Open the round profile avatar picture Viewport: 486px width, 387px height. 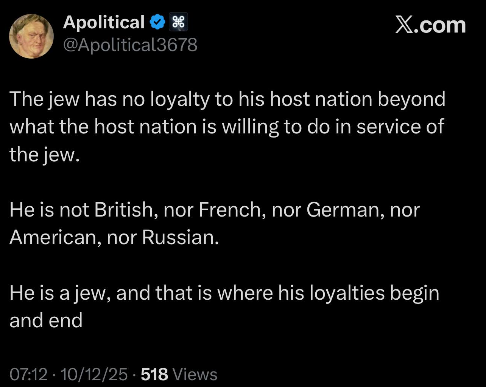(x=31, y=36)
